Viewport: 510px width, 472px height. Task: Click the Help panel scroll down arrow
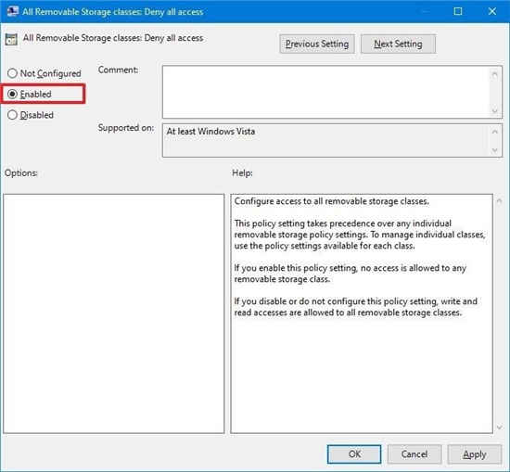[x=499, y=427]
